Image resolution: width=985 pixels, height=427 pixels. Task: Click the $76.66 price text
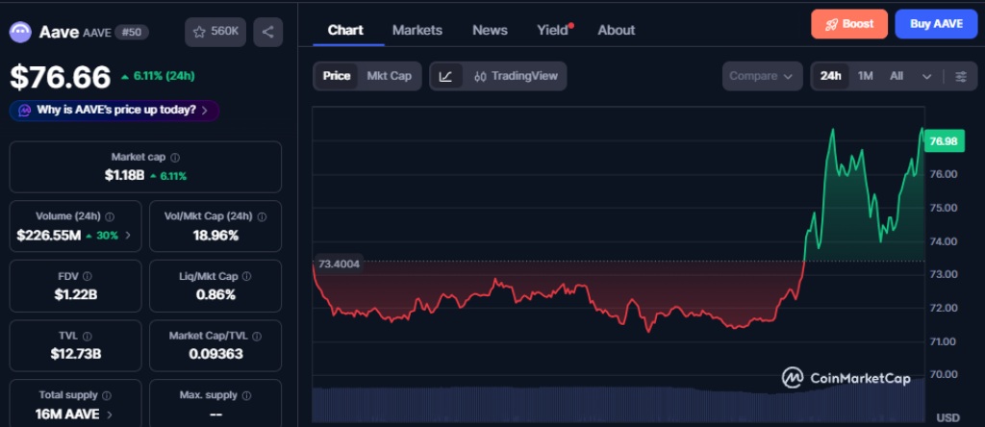click(x=61, y=77)
